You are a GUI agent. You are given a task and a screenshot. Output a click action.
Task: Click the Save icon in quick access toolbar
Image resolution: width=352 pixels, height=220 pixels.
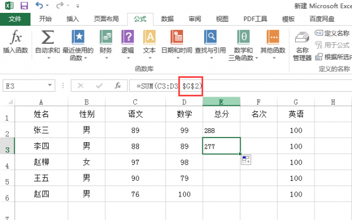(24, 6)
